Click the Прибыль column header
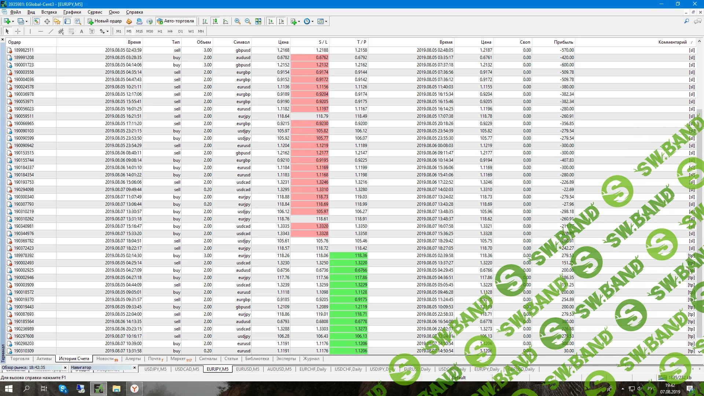This screenshot has width=704, height=396. (x=563, y=42)
